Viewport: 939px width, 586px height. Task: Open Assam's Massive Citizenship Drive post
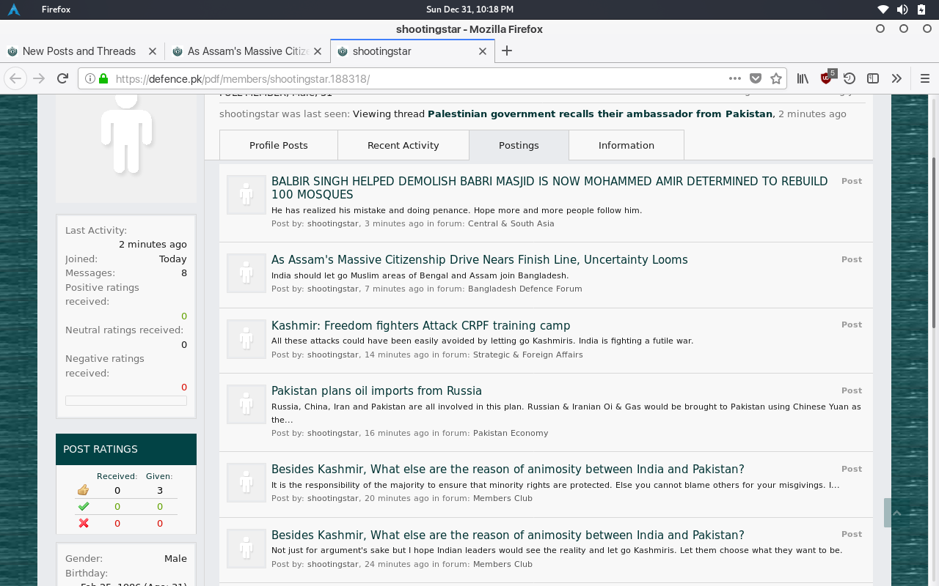click(x=480, y=259)
